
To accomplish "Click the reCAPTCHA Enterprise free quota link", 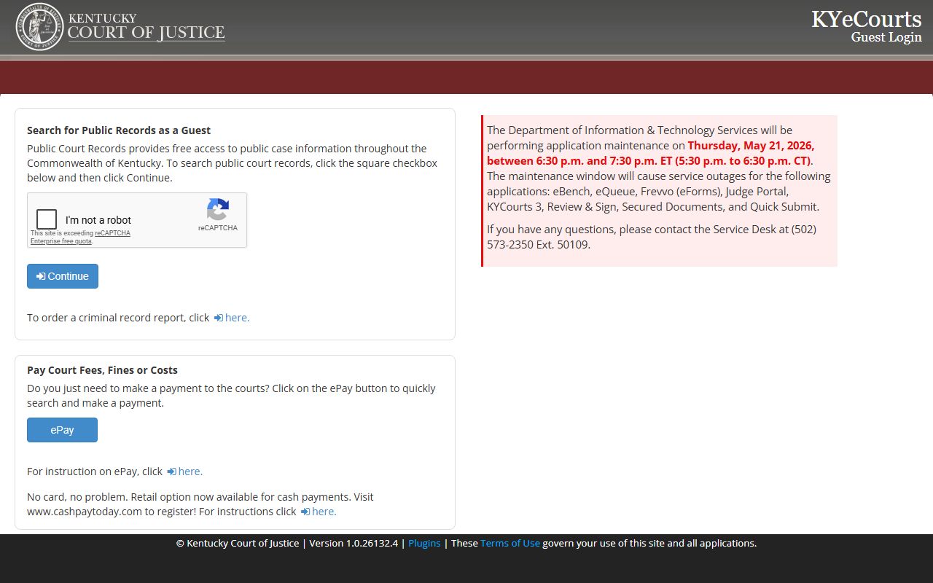I will pyautogui.click(x=80, y=237).
